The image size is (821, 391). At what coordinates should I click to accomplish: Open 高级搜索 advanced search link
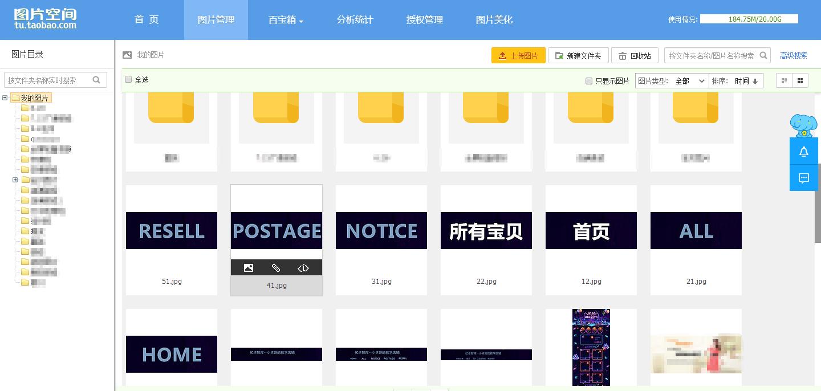(x=794, y=55)
